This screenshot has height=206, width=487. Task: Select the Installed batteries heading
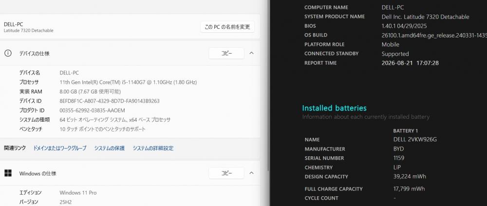[x=334, y=108]
